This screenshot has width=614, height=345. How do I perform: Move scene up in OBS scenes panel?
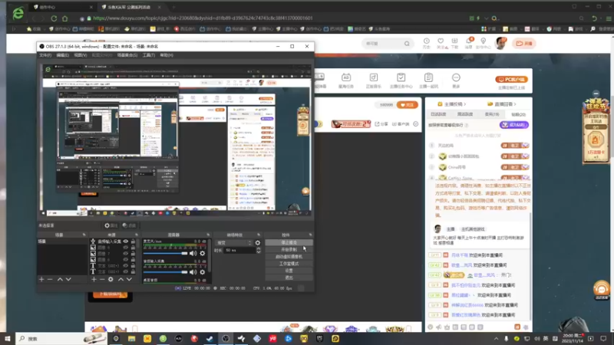point(60,279)
